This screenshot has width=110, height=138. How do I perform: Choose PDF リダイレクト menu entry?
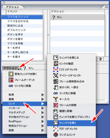click(71, 129)
